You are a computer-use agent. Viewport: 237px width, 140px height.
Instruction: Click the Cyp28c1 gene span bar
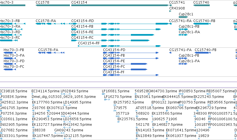tap(183, 17)
